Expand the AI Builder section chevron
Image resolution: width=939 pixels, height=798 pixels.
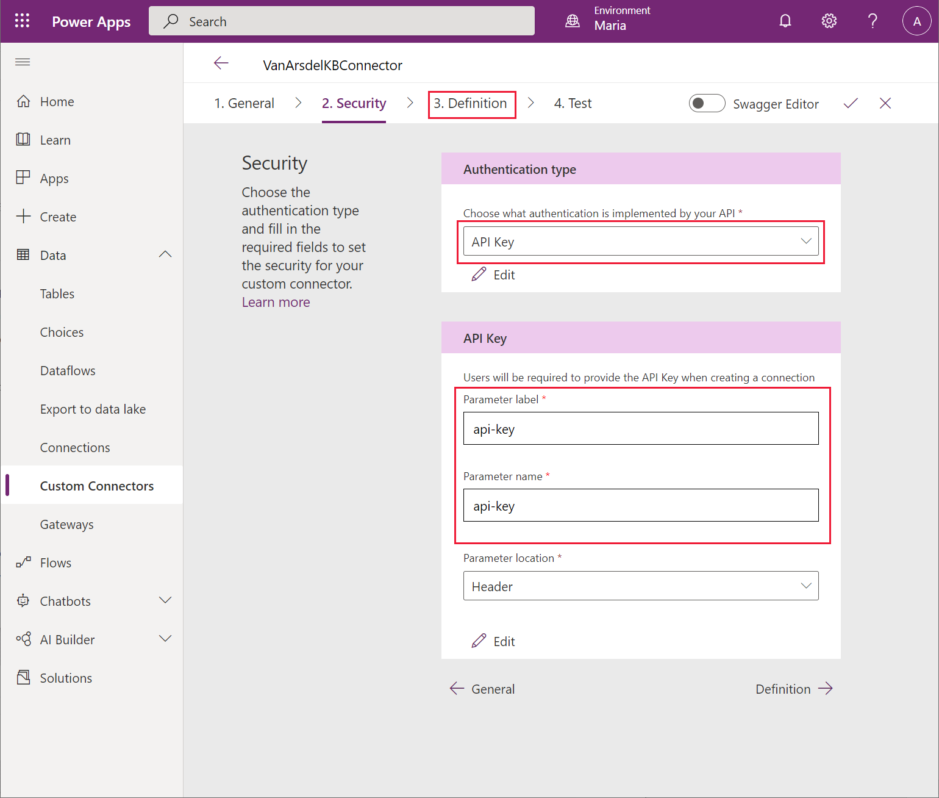165,639
